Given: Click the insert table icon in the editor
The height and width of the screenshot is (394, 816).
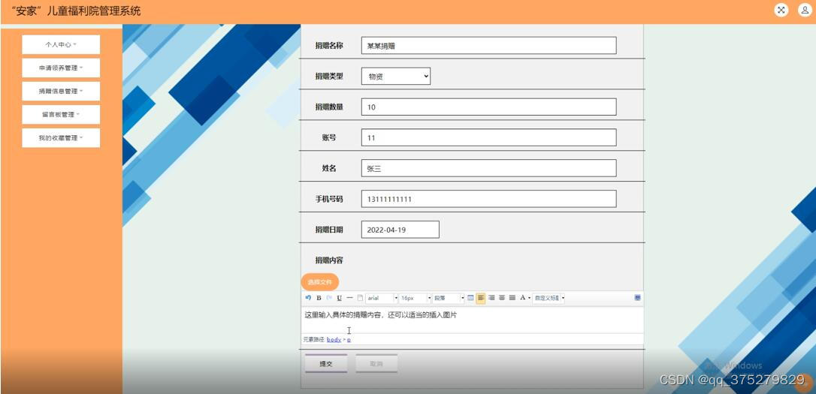Looking at the screenshot, I should click(470, 298).
